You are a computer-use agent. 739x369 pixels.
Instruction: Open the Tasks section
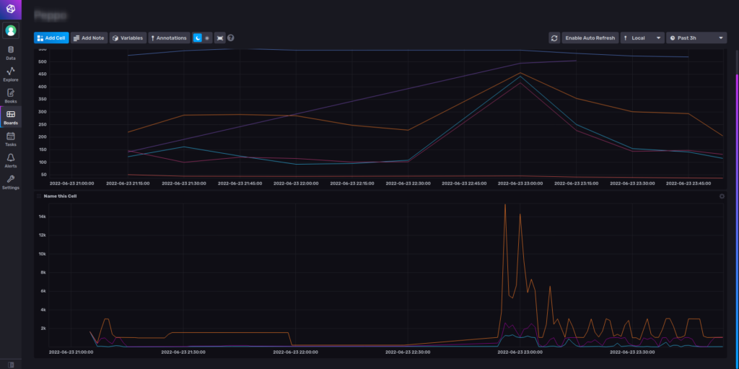[10, 139]
